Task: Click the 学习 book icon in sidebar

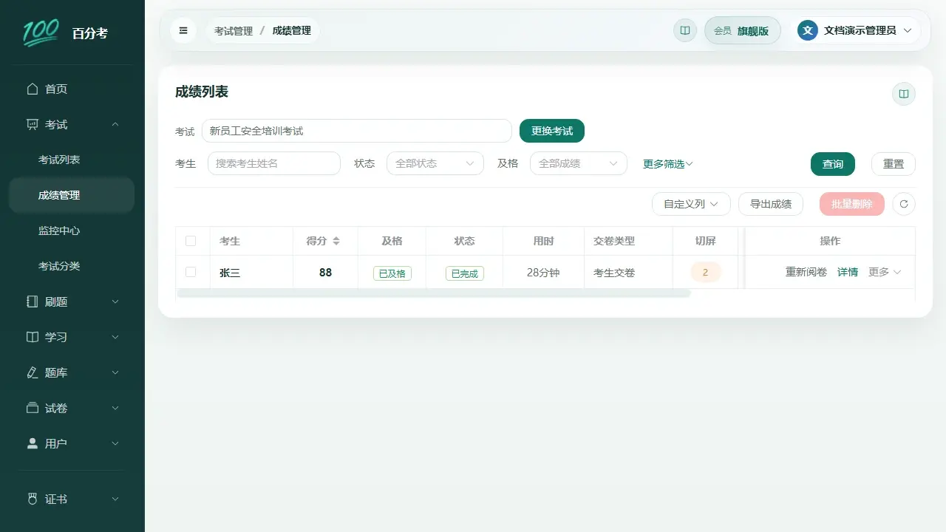Action: pyautogui.click(x=32, y=337)
